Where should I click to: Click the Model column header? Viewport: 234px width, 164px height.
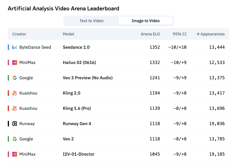[68, 34]
